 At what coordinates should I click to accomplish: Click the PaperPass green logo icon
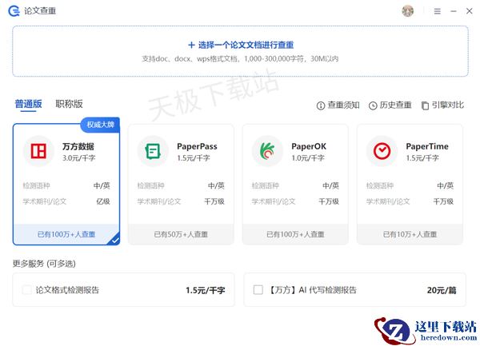point(153,151)
